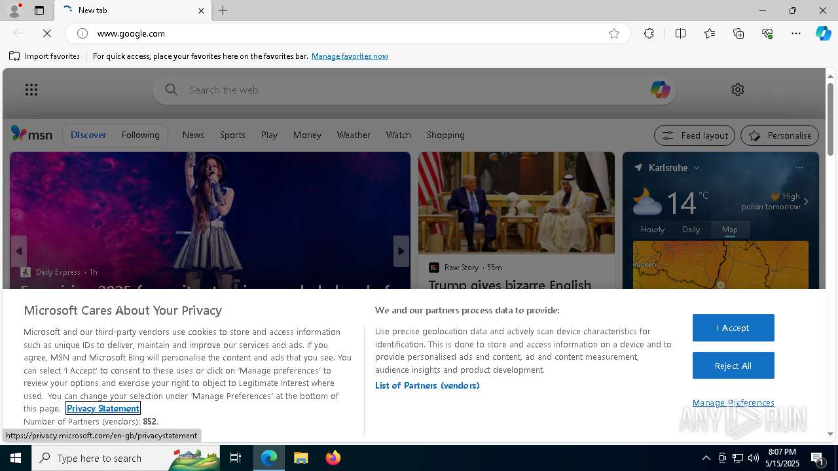Open a new tab with the plus button
This screenshot has width=838, height=471.
pyautogui.click(x=223, y=10)
